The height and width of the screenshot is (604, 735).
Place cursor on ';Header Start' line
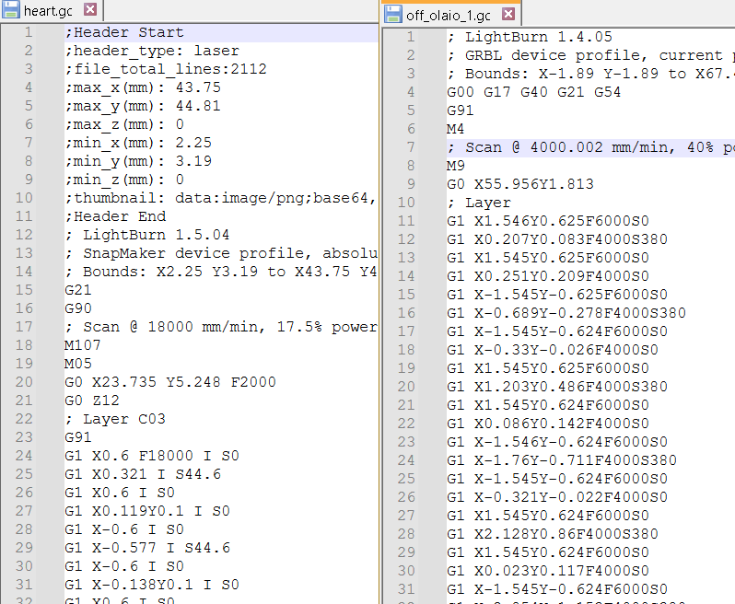coord(124,32)
